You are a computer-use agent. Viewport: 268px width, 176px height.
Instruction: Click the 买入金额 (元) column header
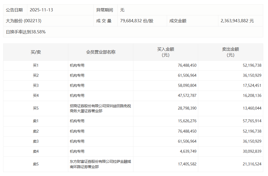click(165, 52)
